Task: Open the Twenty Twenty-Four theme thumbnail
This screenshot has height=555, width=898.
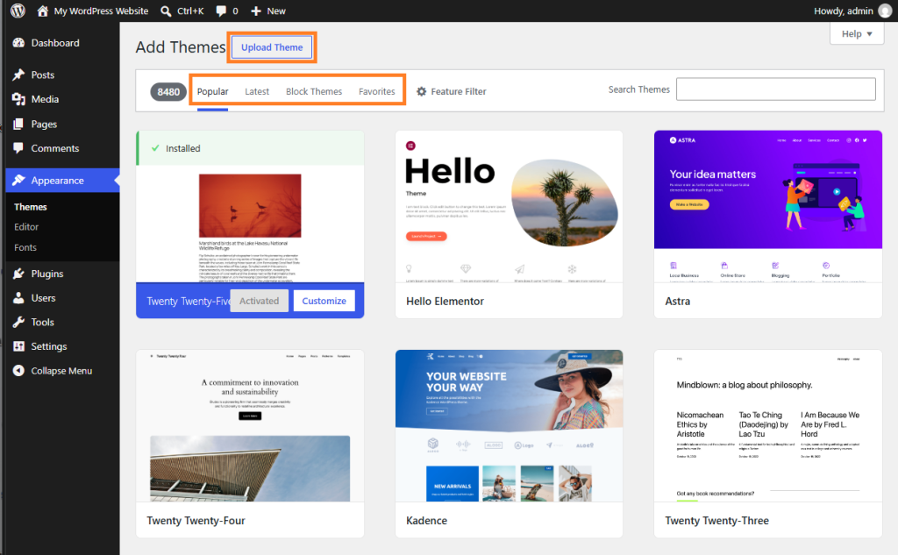Action: click(250, 426)
